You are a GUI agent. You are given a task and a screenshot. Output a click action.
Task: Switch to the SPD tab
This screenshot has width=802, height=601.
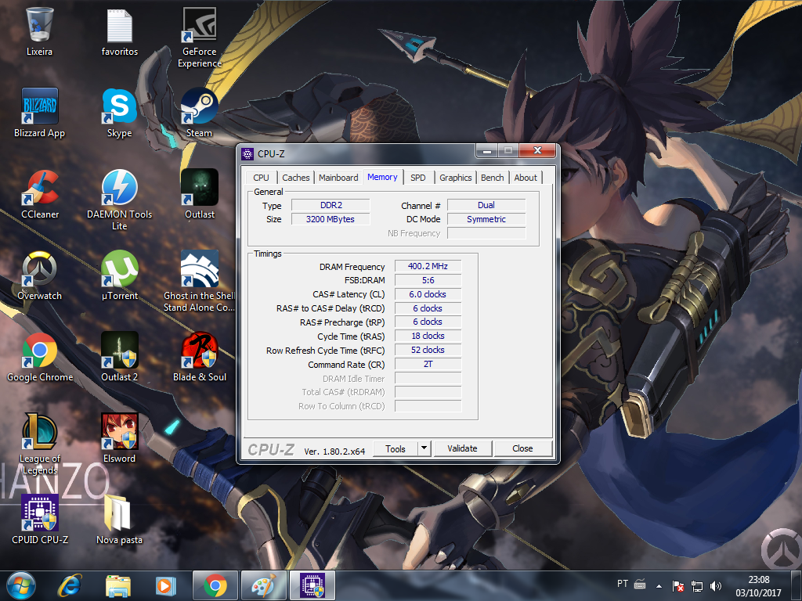tap(418, 178)
